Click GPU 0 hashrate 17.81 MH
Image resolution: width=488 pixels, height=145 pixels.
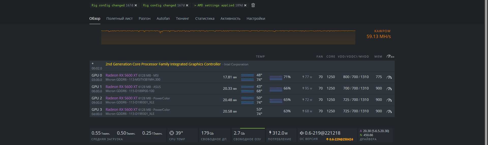tap(230, 77)
